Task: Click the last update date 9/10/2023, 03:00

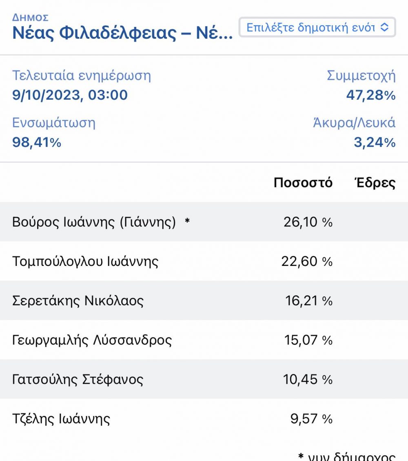Action: point(70,95)
